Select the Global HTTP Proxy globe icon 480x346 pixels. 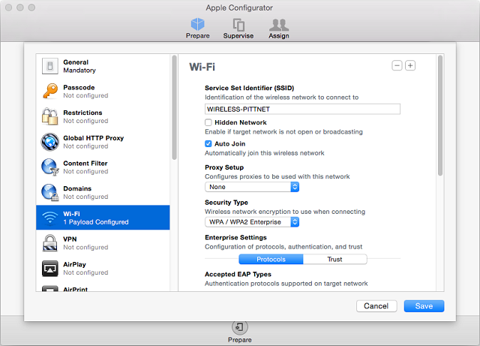50,142
